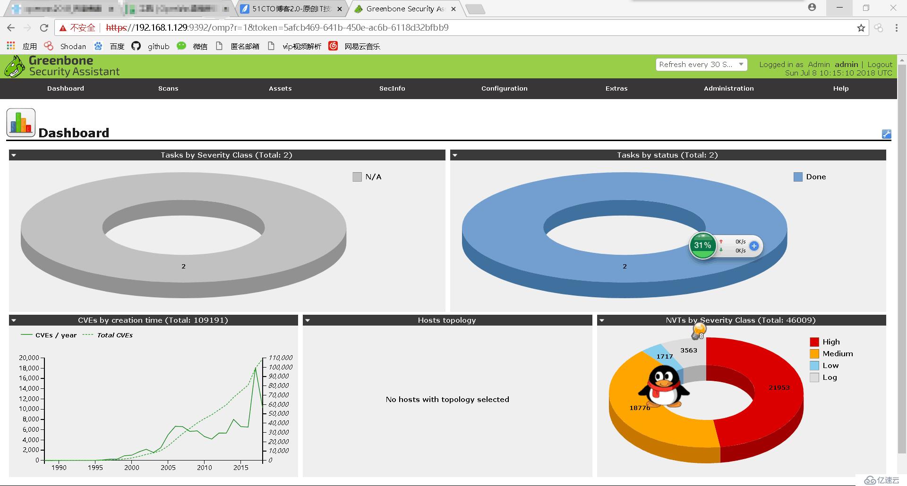The height and width of the screenshot is (486, 907).
Task: Open CVEs by creation time panel arrow
Action: [14, 320]
